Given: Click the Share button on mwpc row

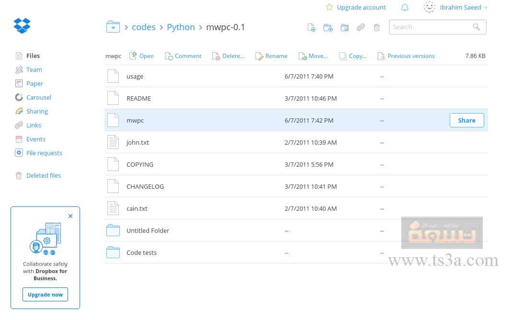Looking at the screenshot, I should coord(467,120).
